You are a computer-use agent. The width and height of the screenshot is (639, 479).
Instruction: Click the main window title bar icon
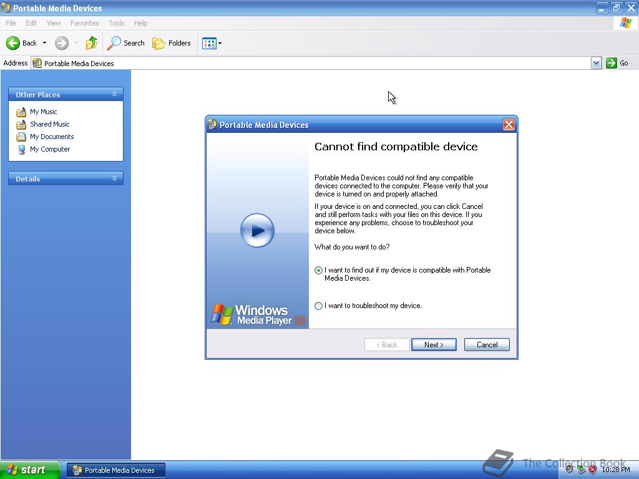coord(6,7)
